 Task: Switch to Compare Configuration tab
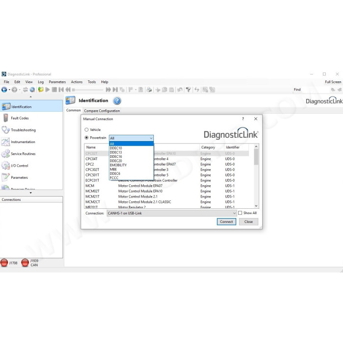point(102,111)
